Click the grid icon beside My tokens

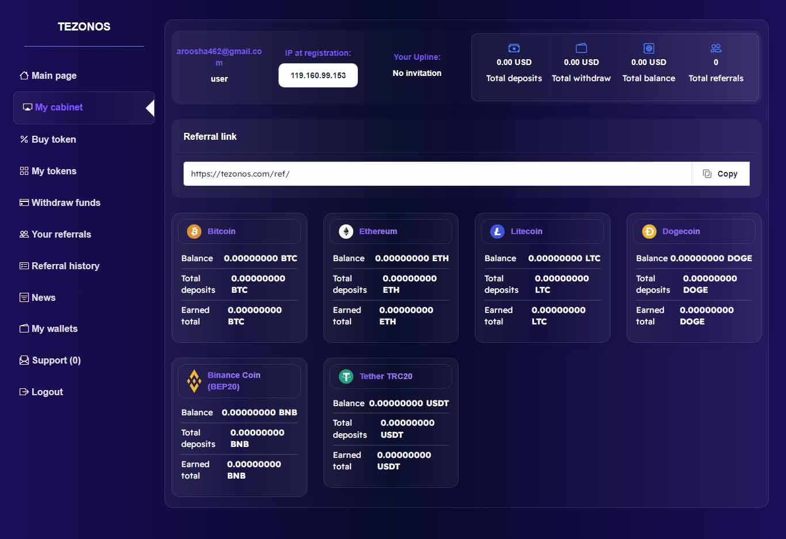pos(24,171)
